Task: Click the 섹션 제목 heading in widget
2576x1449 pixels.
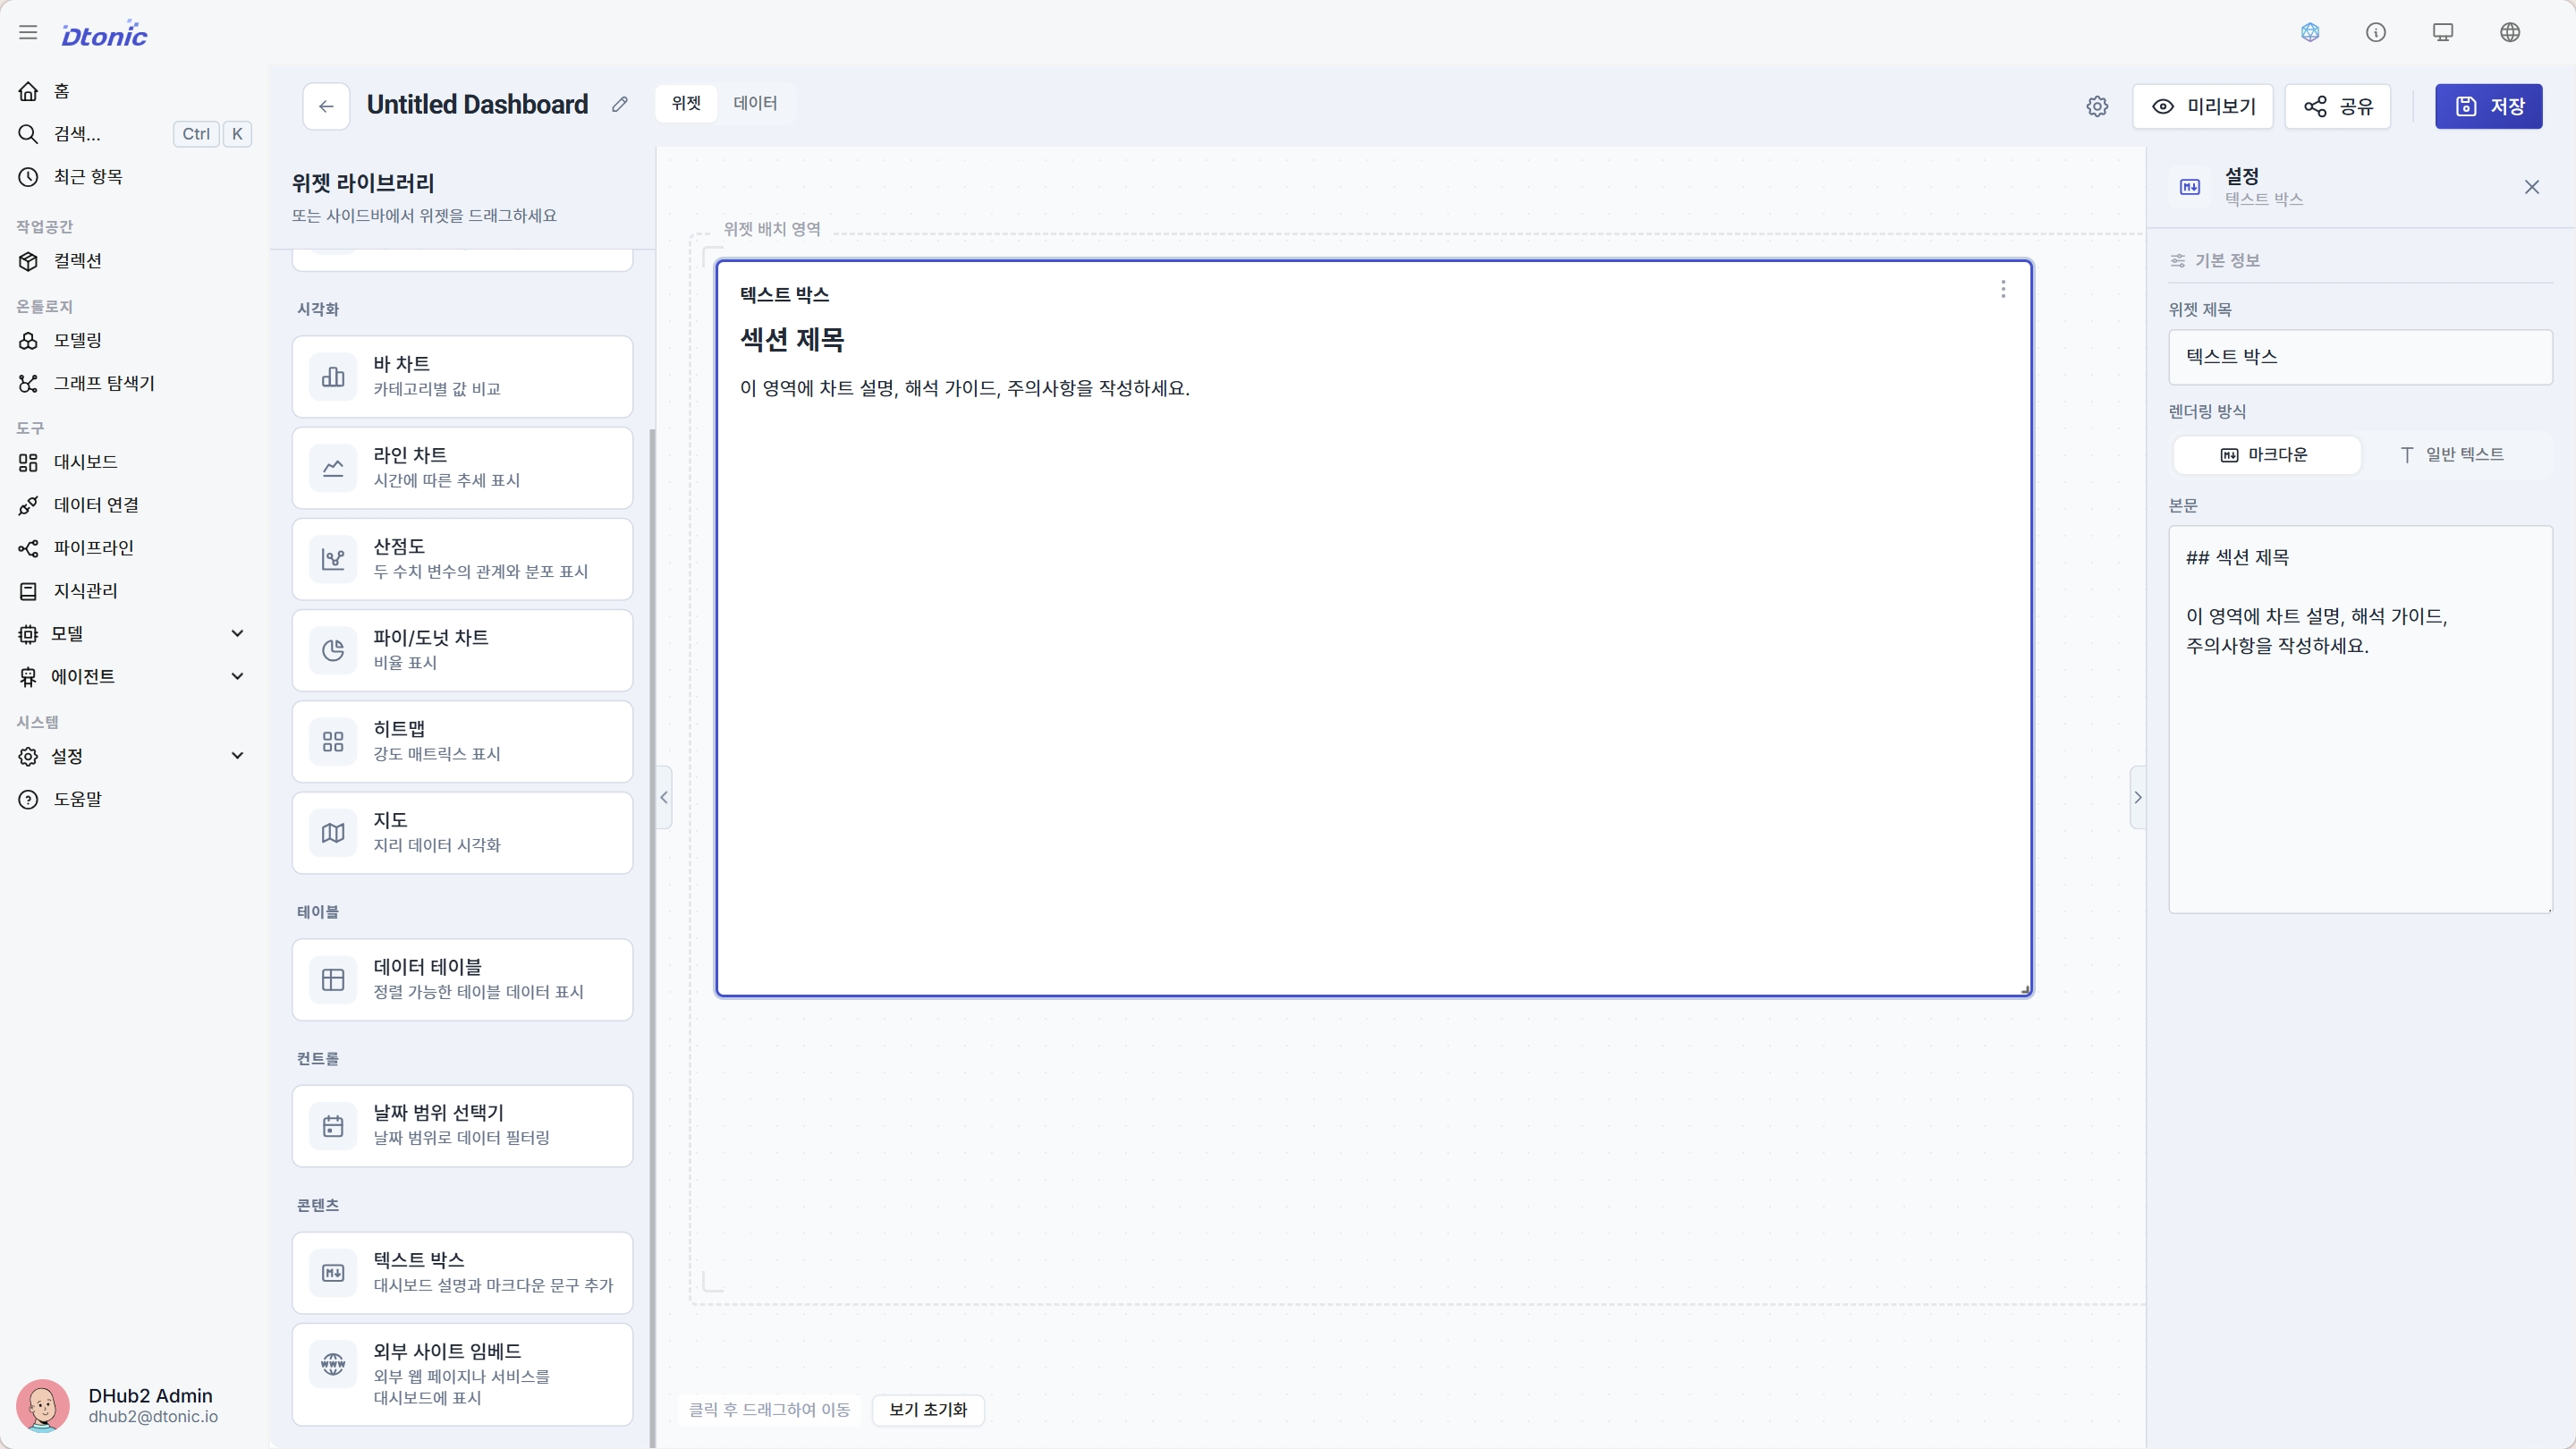Action: coord(792,340)
